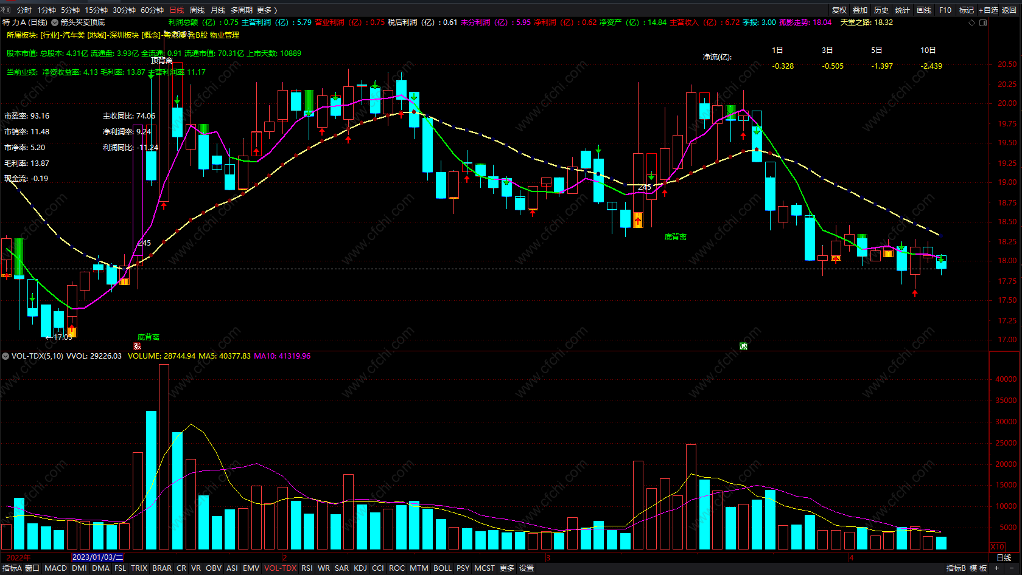Click the plus zoom icon at bottom right
This screenshot has height=575, width=1022.
[x=996, y=568]
